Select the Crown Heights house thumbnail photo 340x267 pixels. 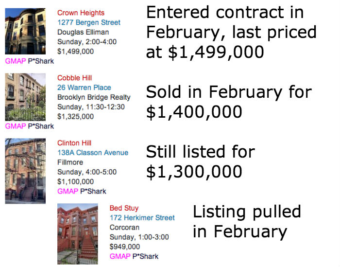[25, 31]
